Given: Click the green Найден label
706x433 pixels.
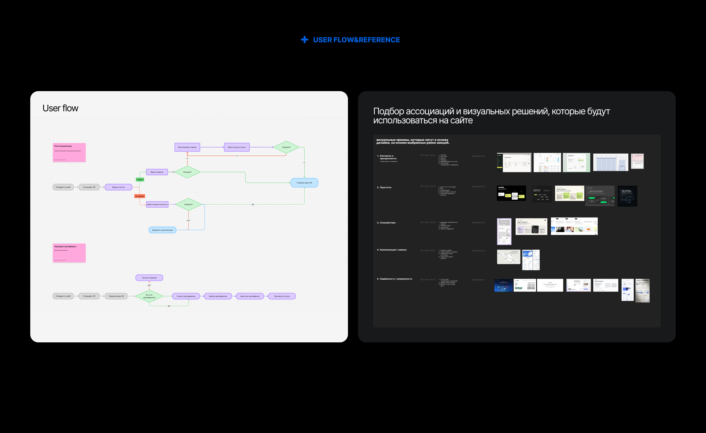Looking at the screenshot, I should 140,179.
